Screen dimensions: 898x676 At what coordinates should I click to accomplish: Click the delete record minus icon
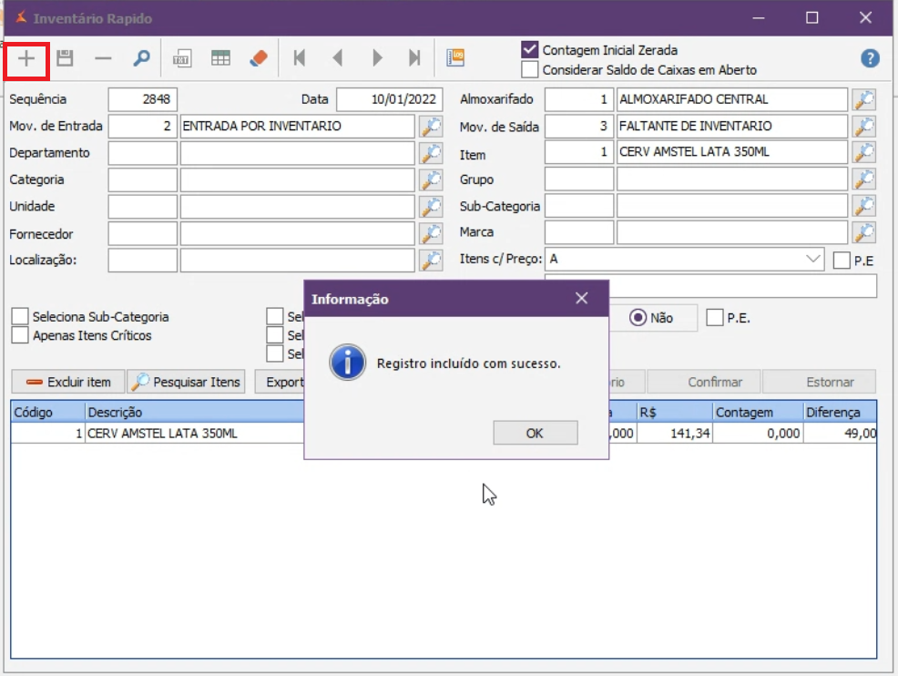click(103, 58)
